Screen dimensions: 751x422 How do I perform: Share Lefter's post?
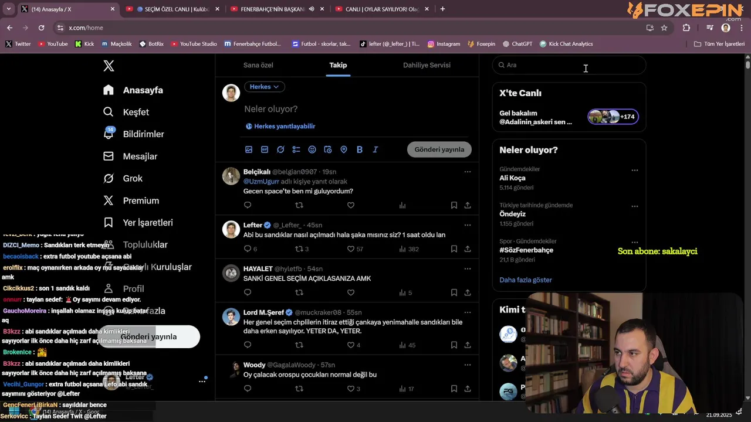(x=468, y=249)
